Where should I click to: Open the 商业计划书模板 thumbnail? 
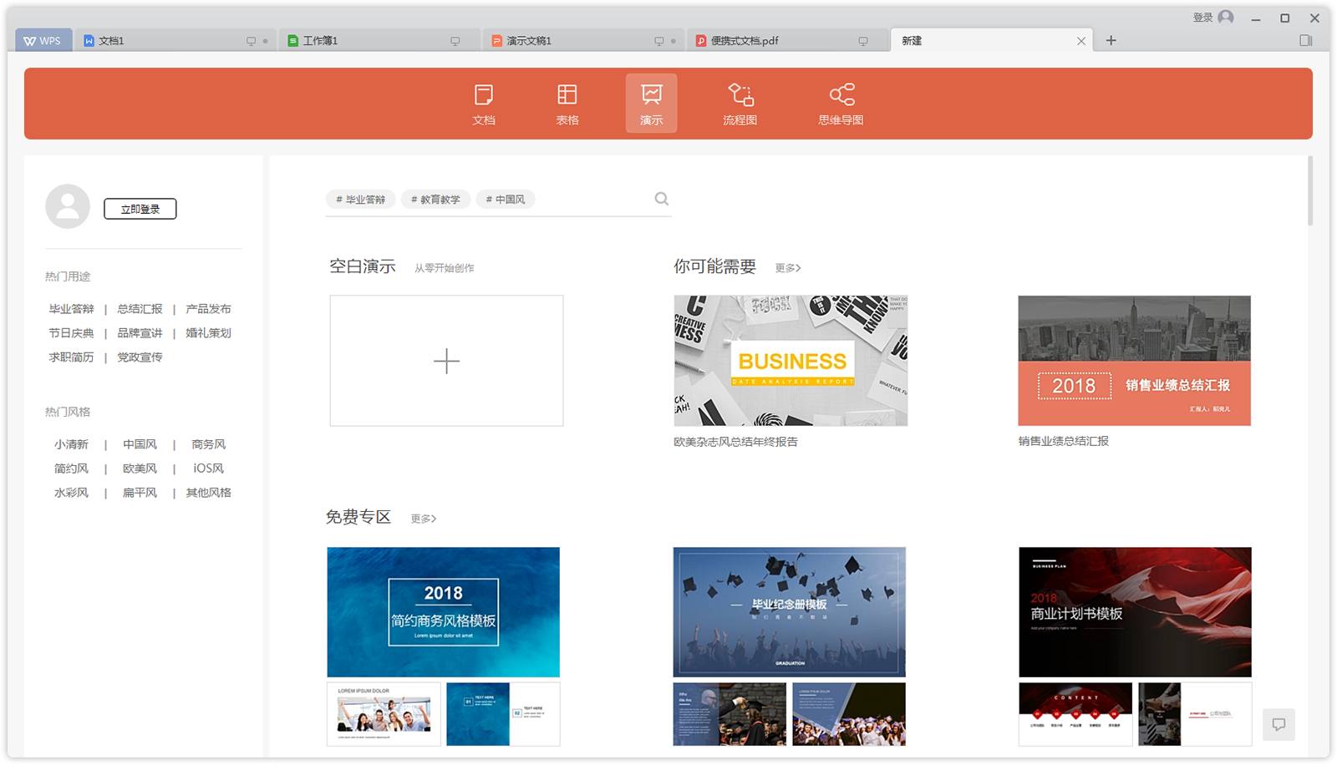coord(1135,612)
